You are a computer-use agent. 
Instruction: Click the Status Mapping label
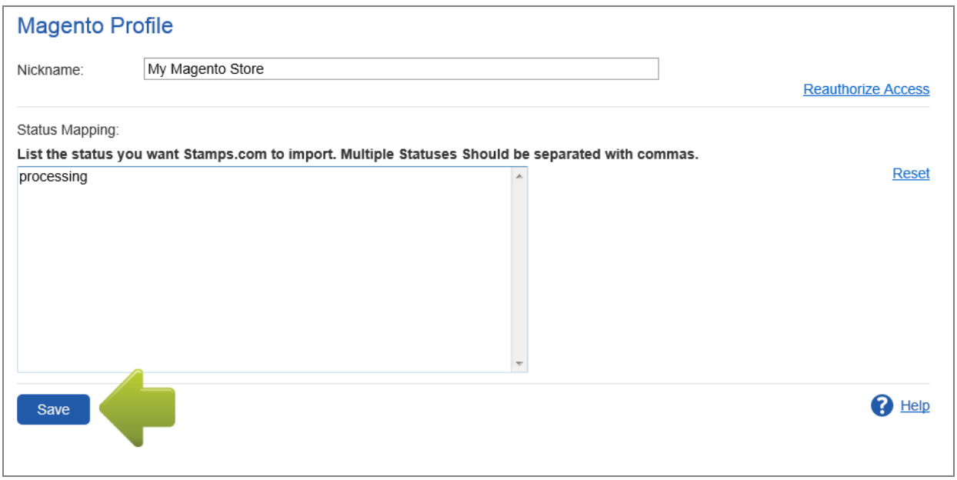click(x=68, y=130)
